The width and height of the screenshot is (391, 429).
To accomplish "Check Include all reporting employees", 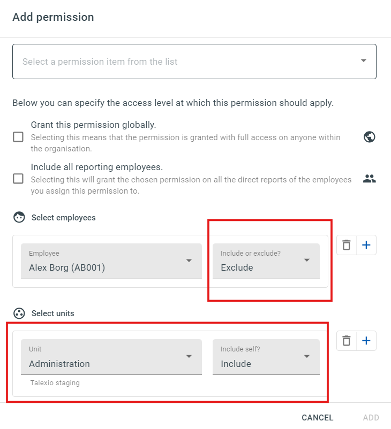I will pyautogui.click(x=18, y=179).
